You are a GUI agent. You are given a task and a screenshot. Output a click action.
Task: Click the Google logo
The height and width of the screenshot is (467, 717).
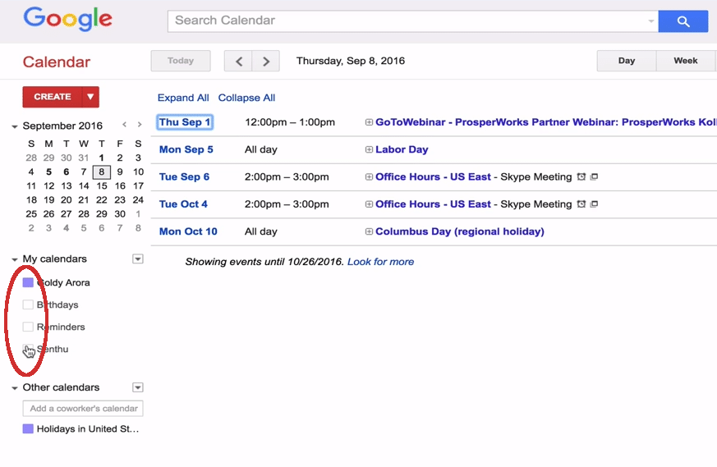point(67,19)
